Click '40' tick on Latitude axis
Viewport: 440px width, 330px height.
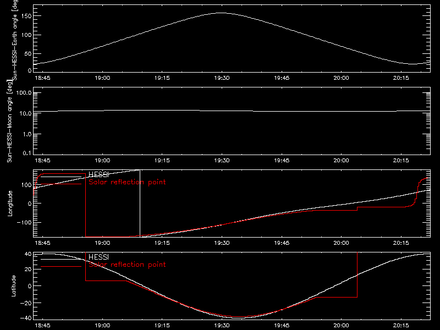[x=28, y=254]
